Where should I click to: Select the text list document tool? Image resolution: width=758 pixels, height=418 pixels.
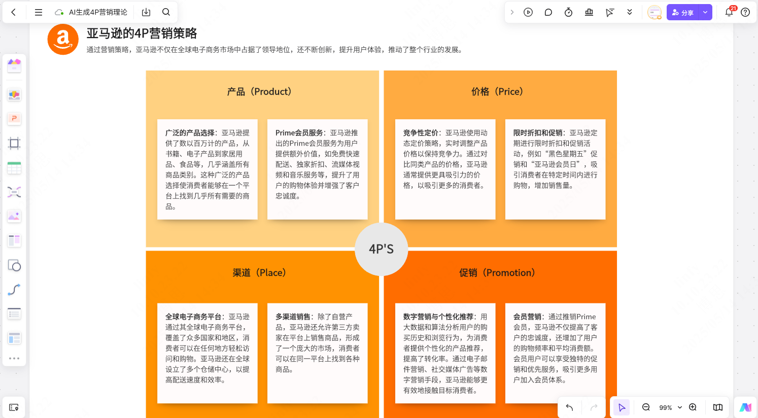(14, 314)
